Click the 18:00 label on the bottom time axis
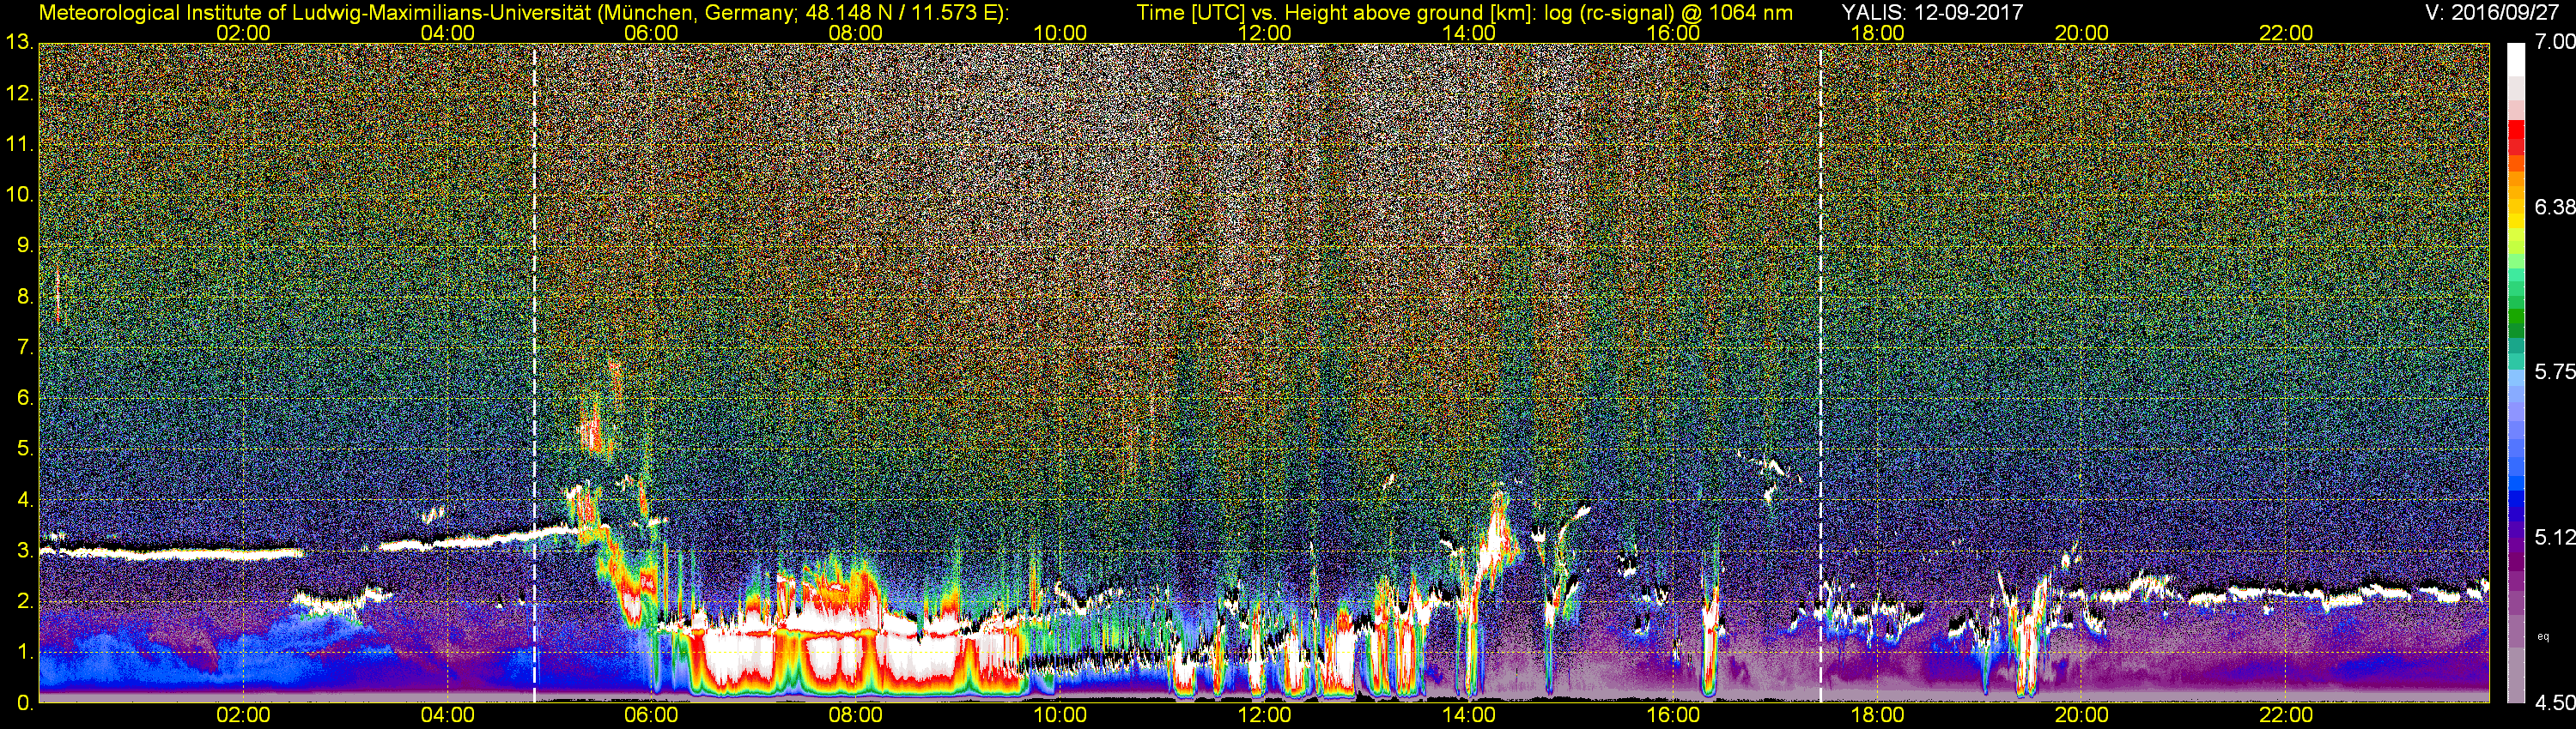2576x729 pixels. (1877, 716)
